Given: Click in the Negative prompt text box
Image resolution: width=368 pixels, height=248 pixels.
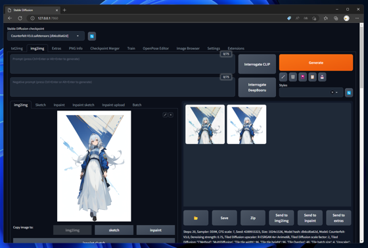Looking at the screenshot, I should 122,87.
